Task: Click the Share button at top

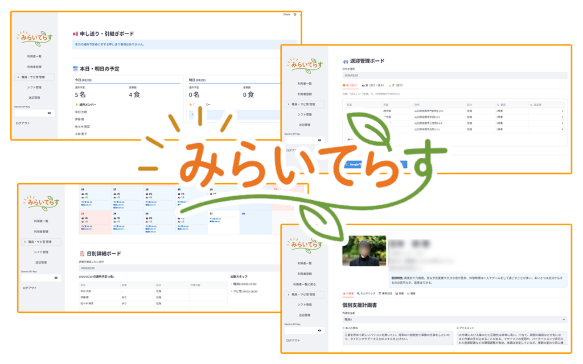Action: (x=286, y=14)
